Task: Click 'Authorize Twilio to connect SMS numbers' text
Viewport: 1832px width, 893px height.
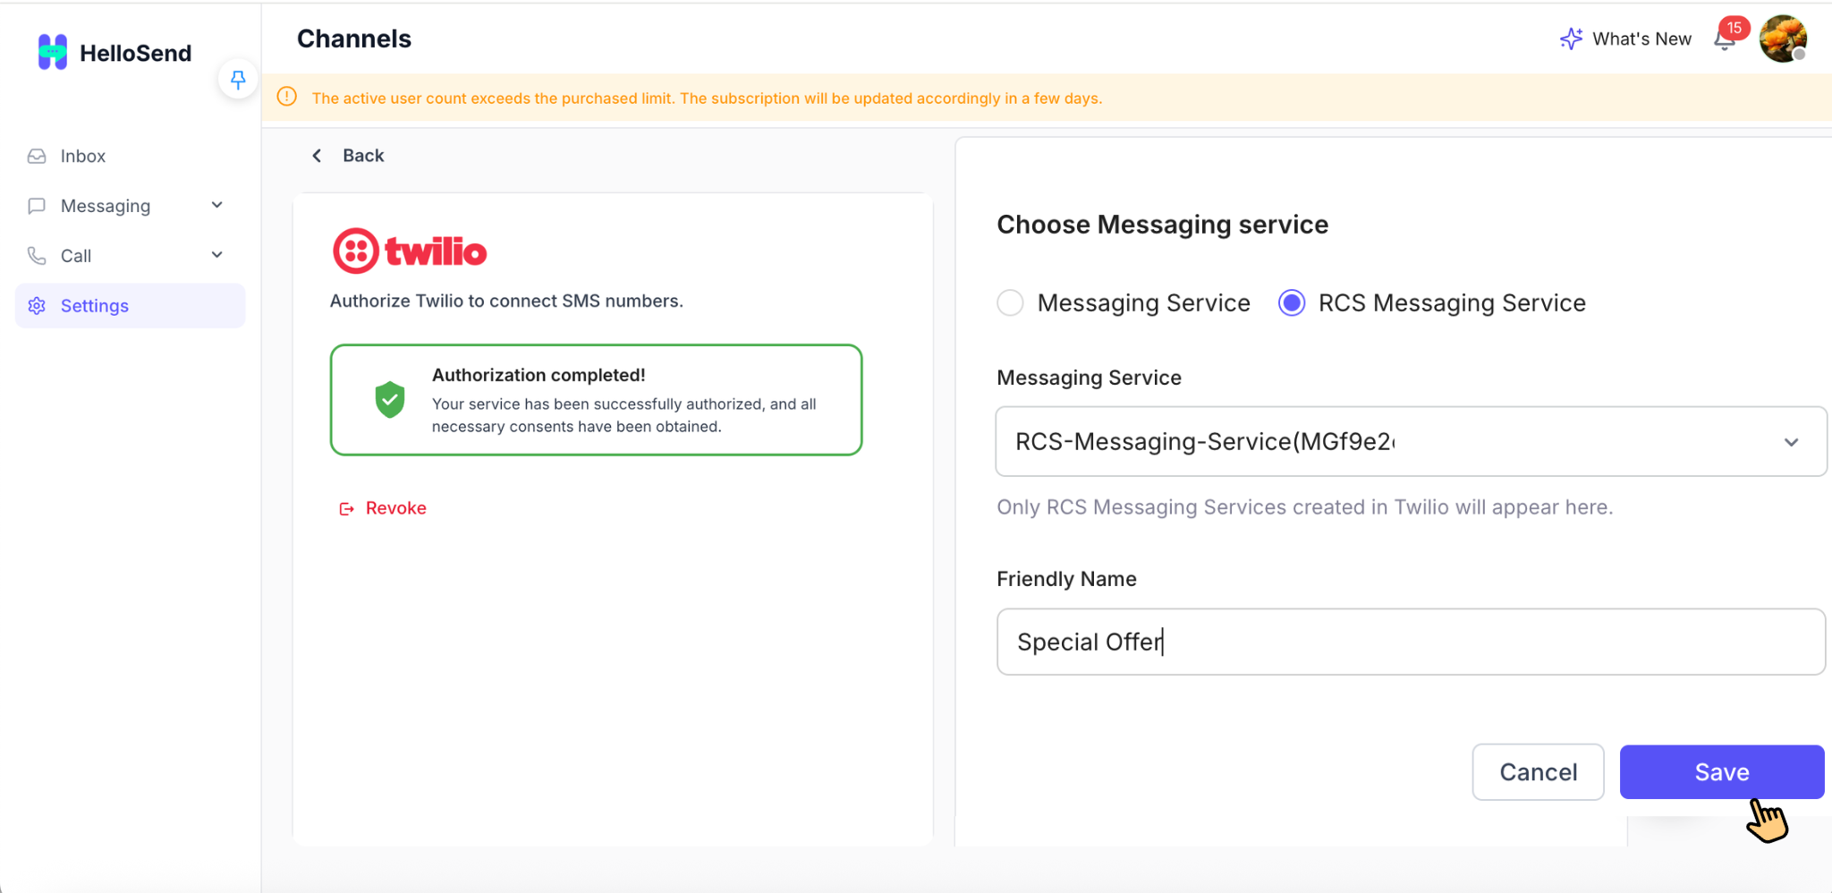Action: [x=506, y=301]
